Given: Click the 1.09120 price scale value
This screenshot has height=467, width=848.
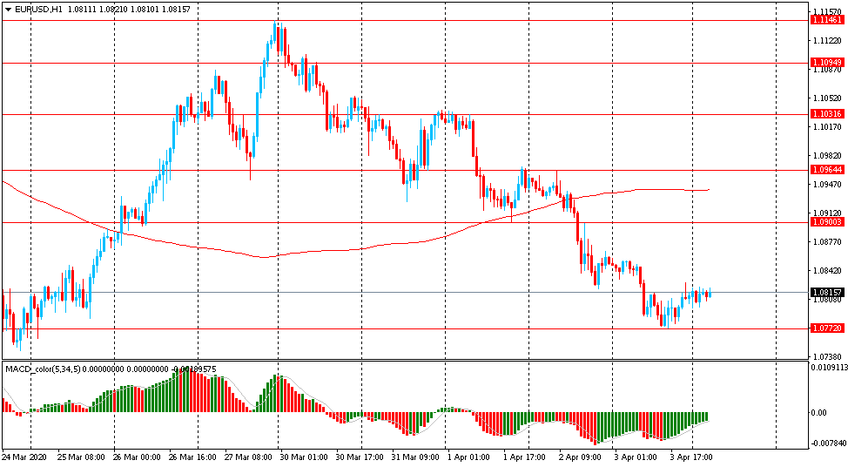Looking at the screenshot, I should coord(827,213).
